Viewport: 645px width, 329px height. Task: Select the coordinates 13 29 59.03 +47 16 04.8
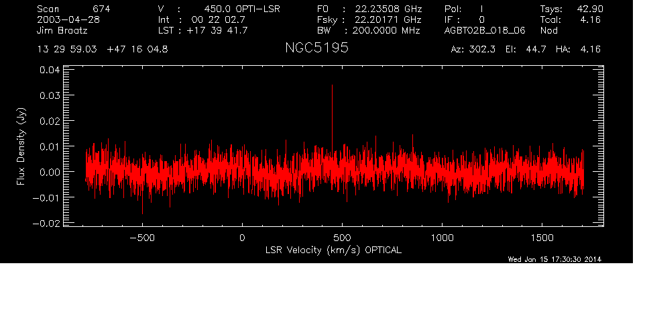click(103, 50)
